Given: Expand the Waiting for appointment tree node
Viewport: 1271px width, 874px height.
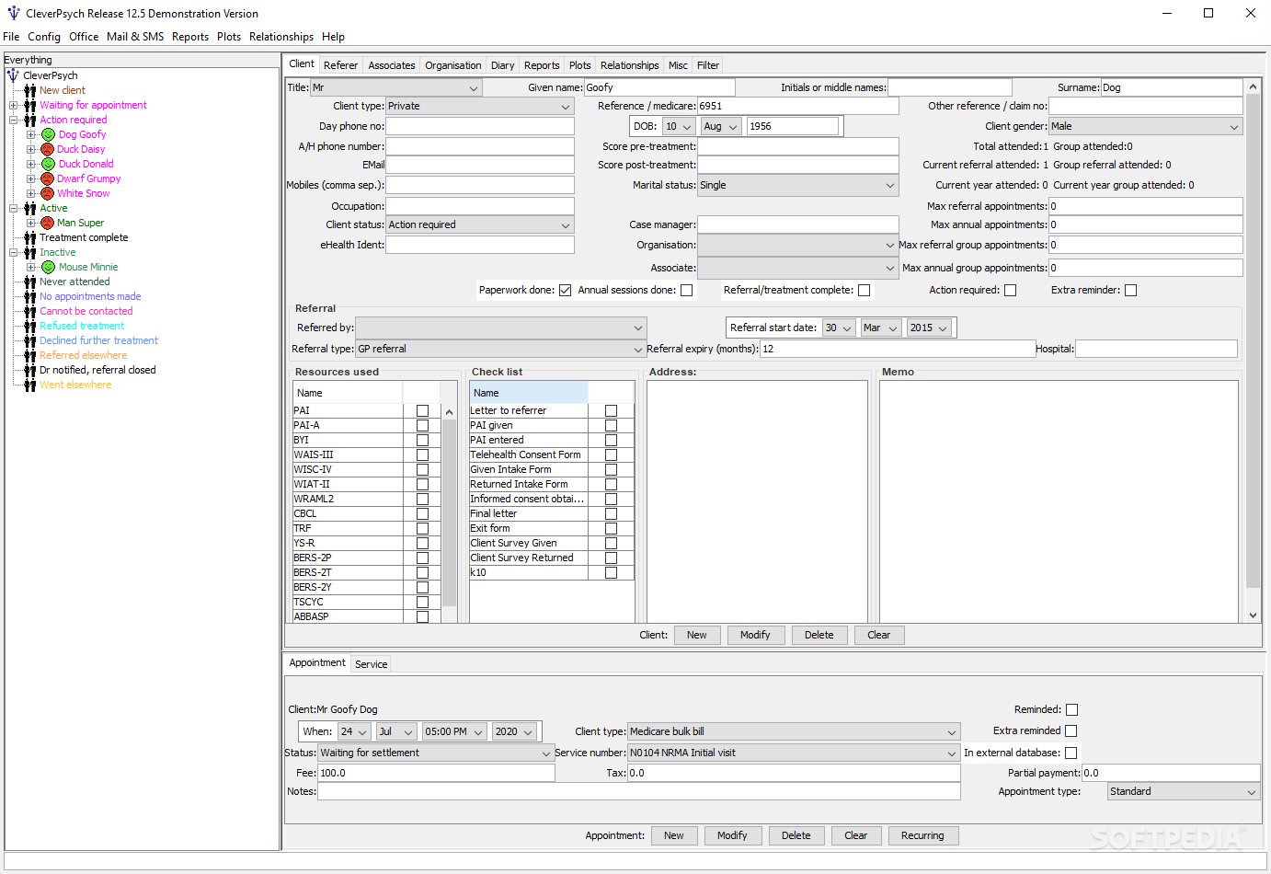Looking at the screenshot, I should click(x=13, y=105).
